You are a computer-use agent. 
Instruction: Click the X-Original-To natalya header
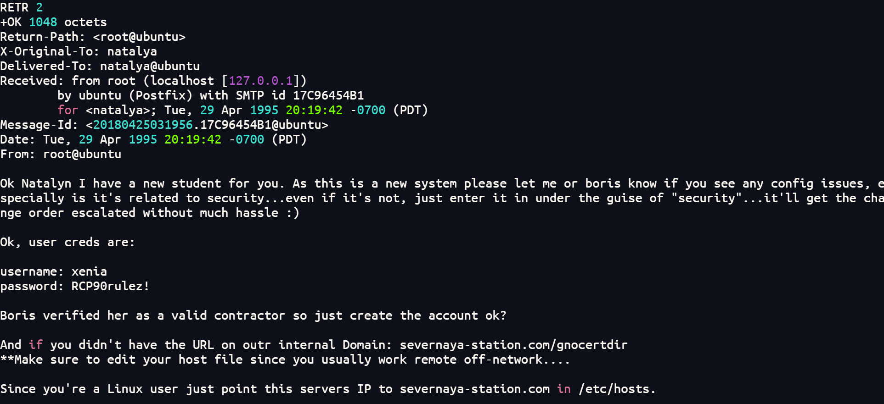(x=79, y=51)
